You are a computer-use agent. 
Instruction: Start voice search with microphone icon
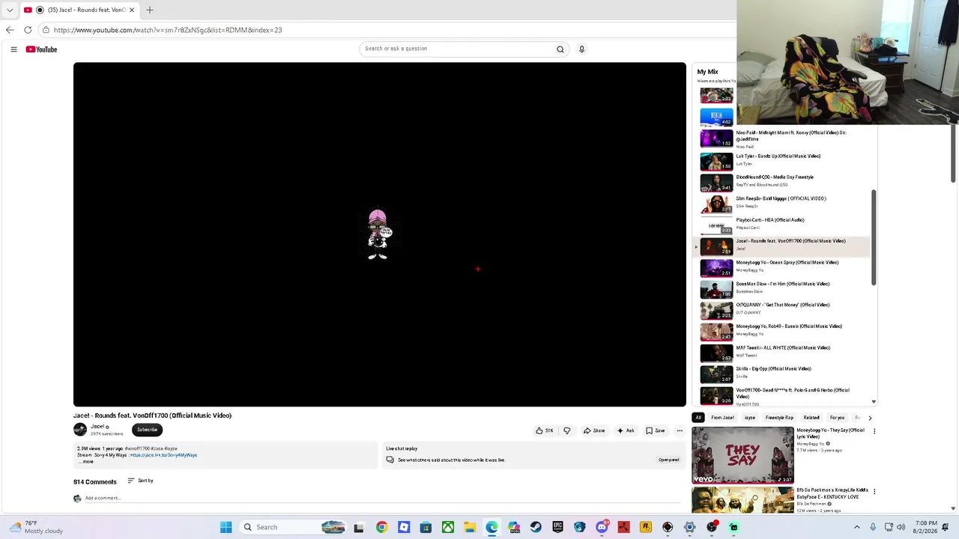click(581, 49)
